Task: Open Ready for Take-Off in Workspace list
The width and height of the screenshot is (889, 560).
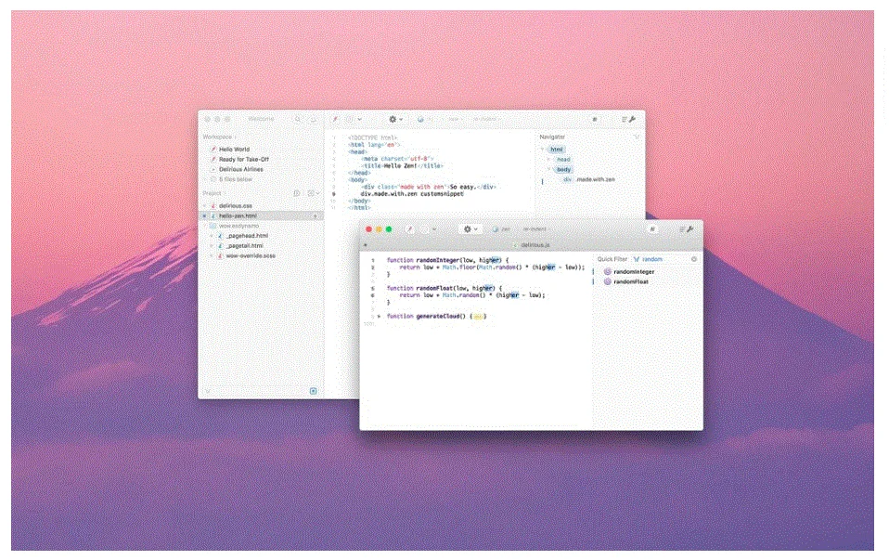Action: tap(244, 160)
